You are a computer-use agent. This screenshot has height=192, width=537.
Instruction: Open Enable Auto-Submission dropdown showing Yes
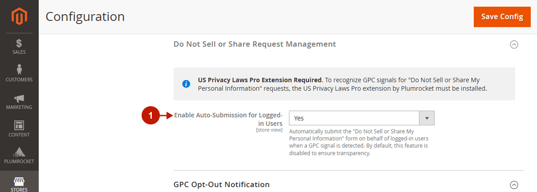click(x=362, y=118)
